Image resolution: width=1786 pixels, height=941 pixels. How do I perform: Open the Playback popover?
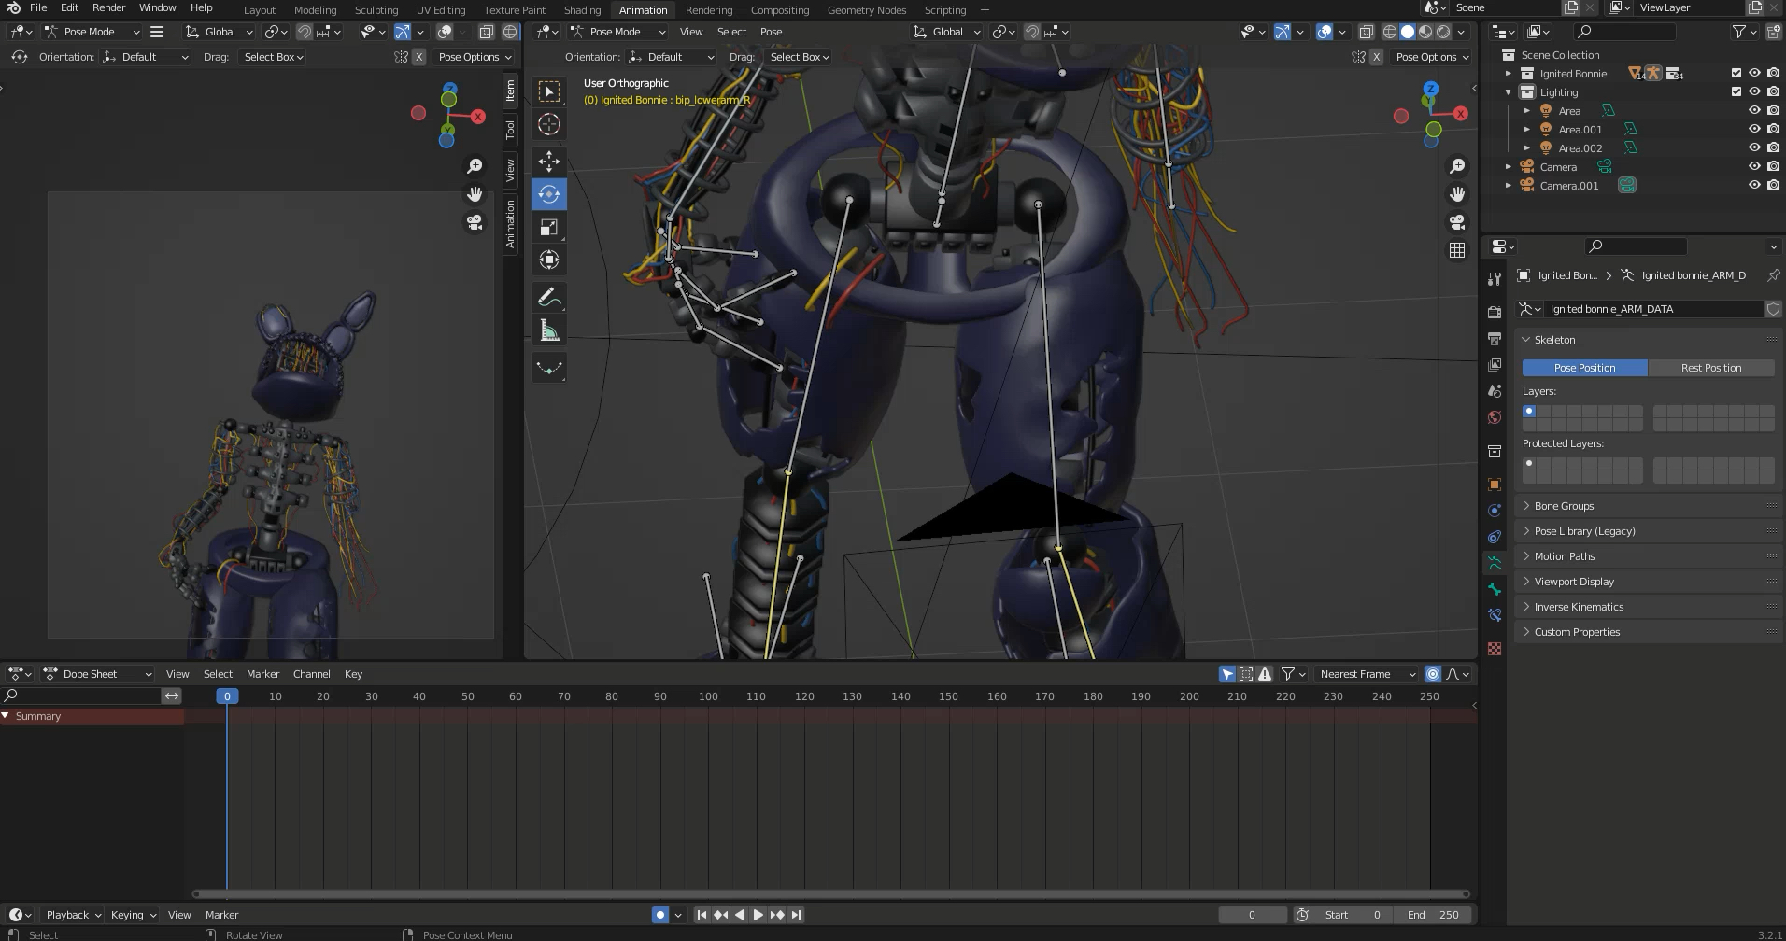click(x=73, y=915)
